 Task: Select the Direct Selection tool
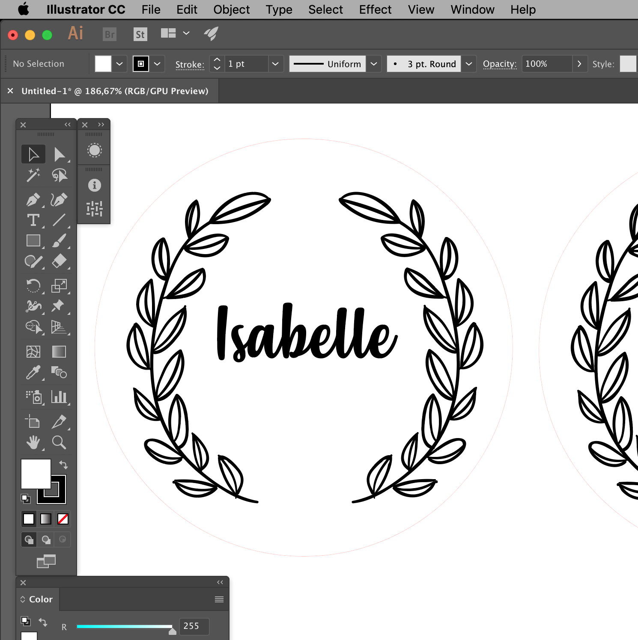60,154
